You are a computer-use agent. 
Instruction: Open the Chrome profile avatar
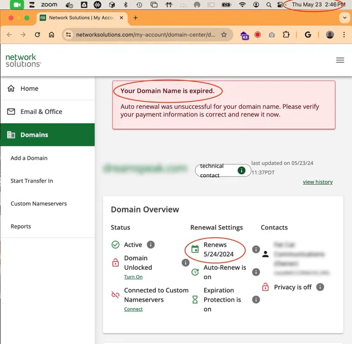click(329, 35)
